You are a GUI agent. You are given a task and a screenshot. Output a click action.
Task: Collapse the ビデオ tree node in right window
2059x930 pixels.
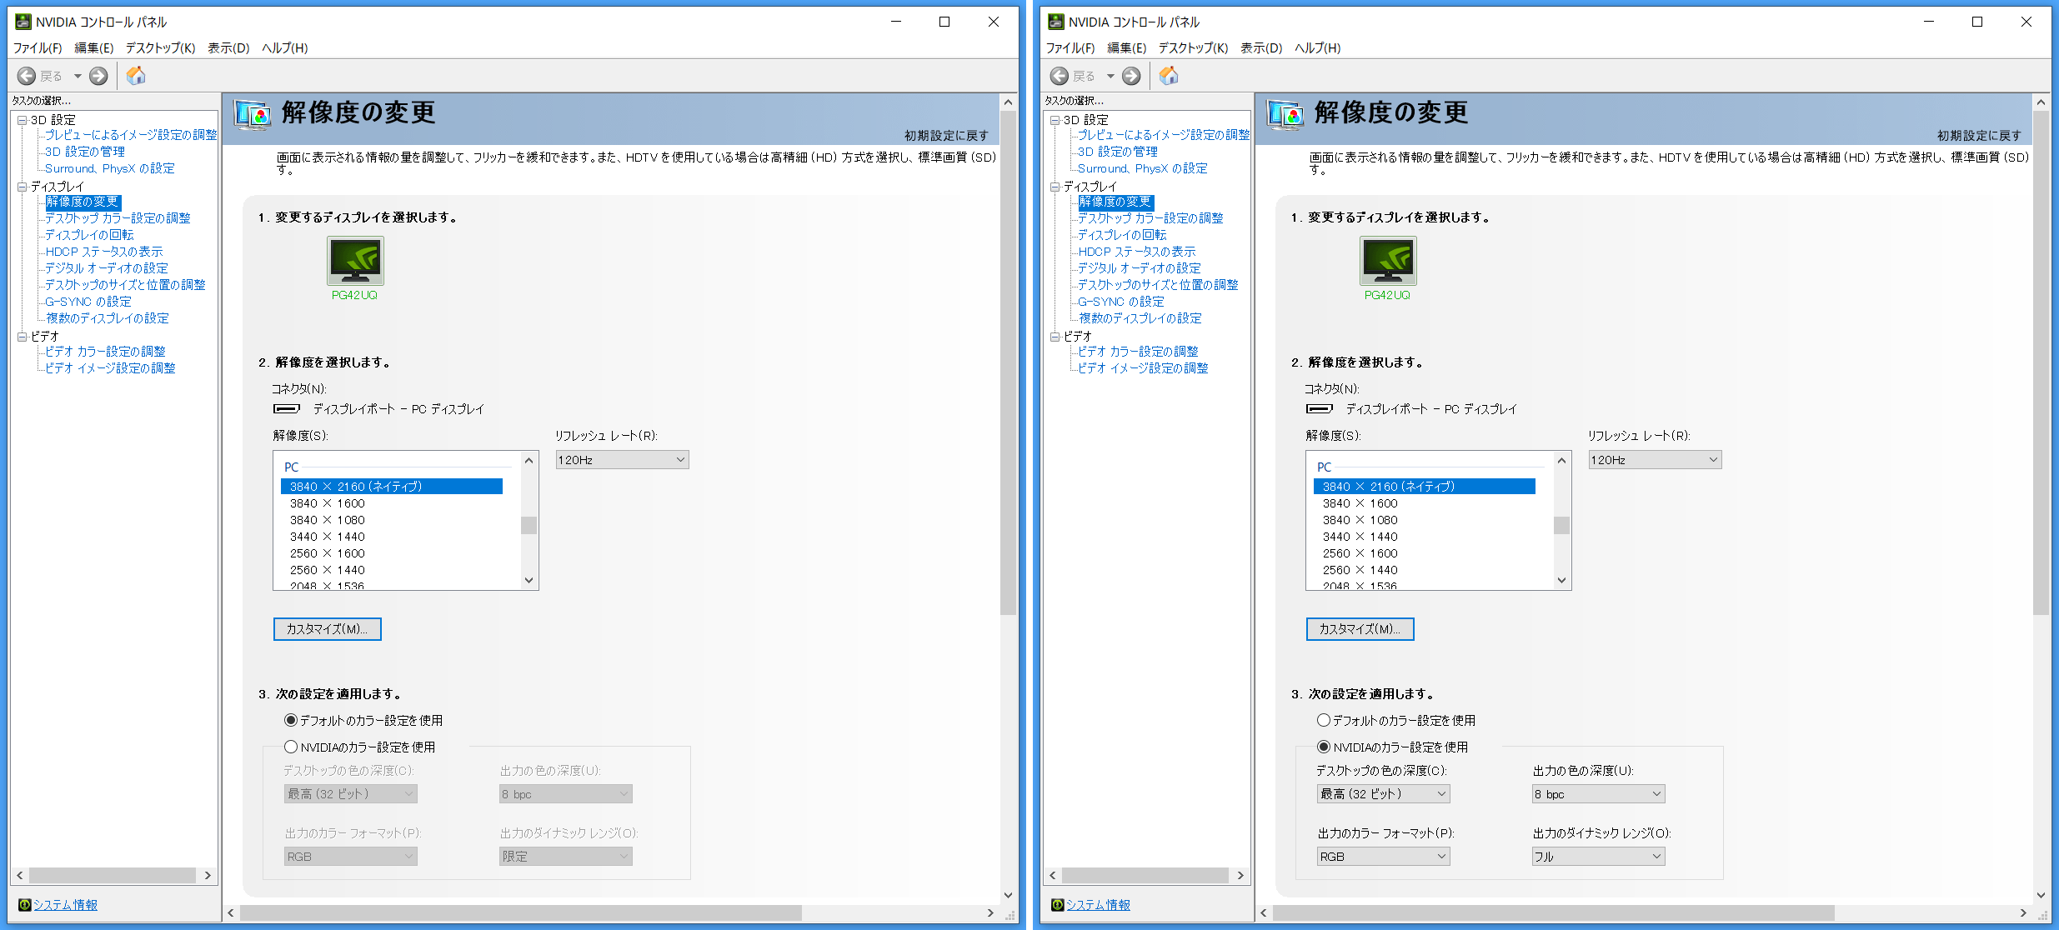tap(1055, 337)
